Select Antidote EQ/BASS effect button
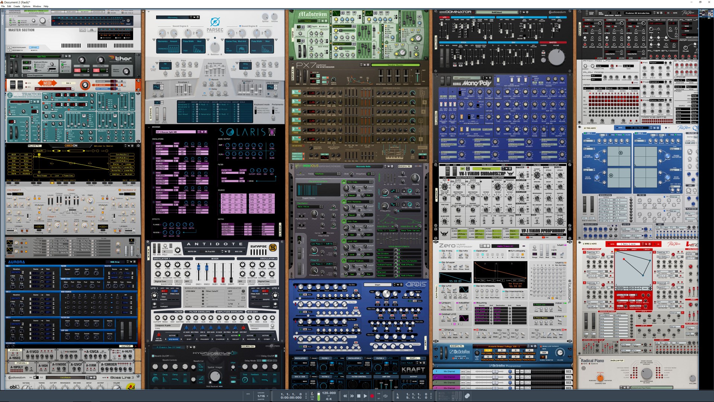 pyautogui.click(x=173, y=339)
